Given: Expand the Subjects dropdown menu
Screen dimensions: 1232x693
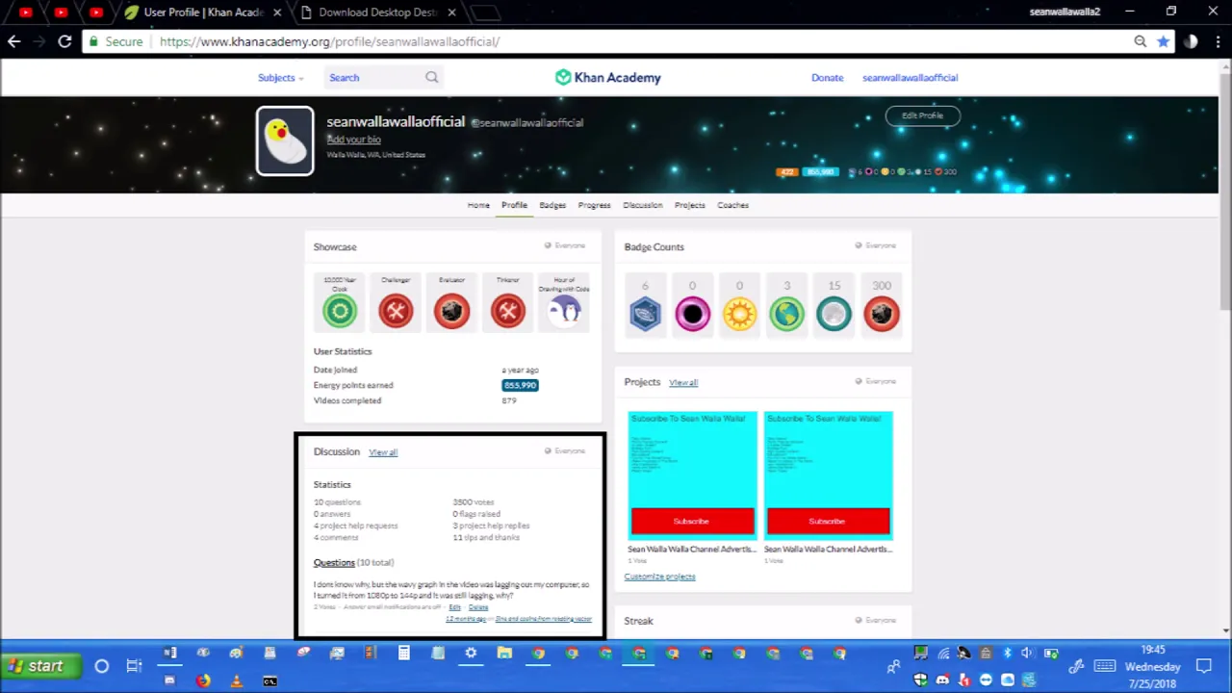Looking at the screenshot, I should coord(280,78).
